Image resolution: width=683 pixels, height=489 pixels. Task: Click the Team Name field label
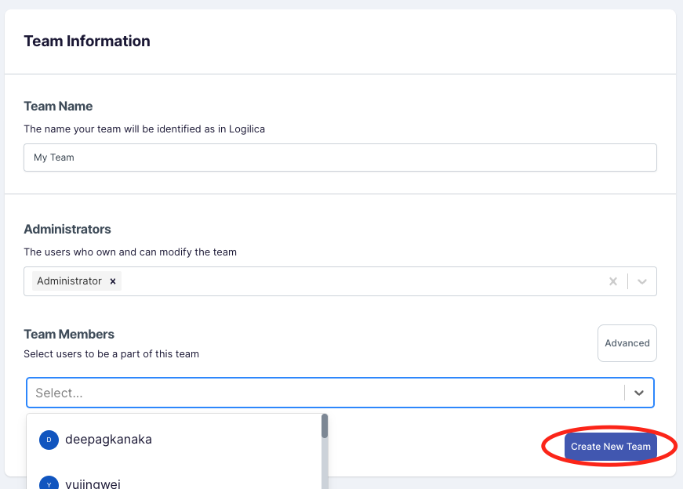[x=58, y=107]
